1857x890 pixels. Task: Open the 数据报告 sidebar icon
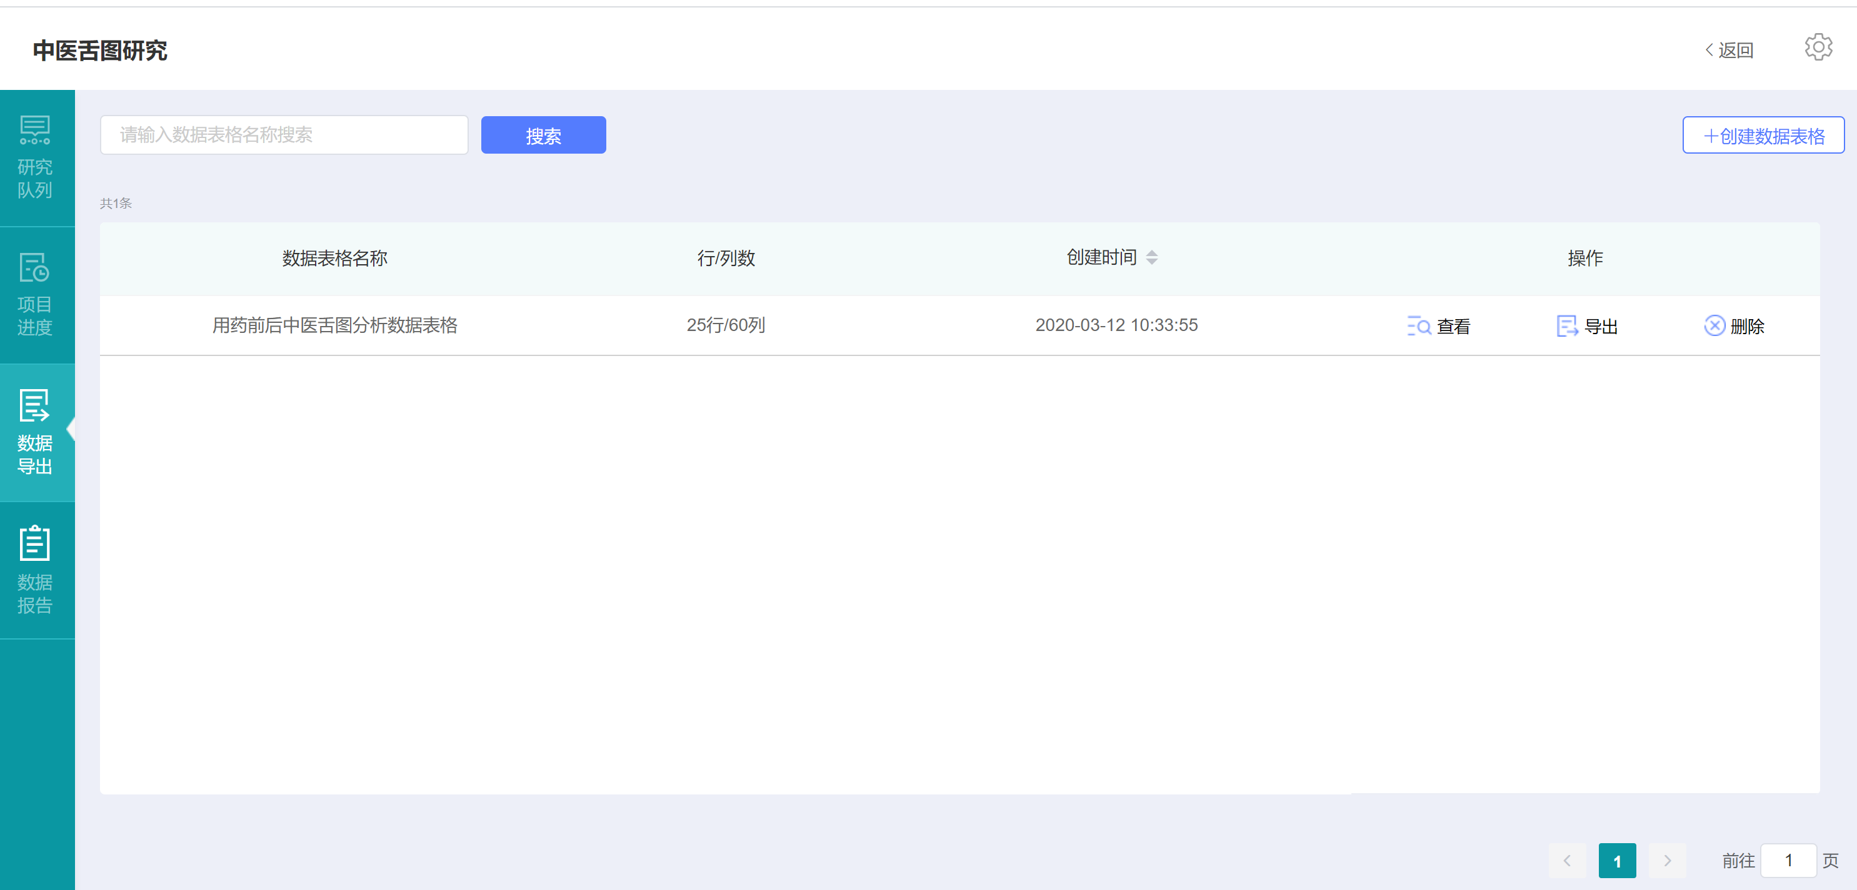(34, 543)
